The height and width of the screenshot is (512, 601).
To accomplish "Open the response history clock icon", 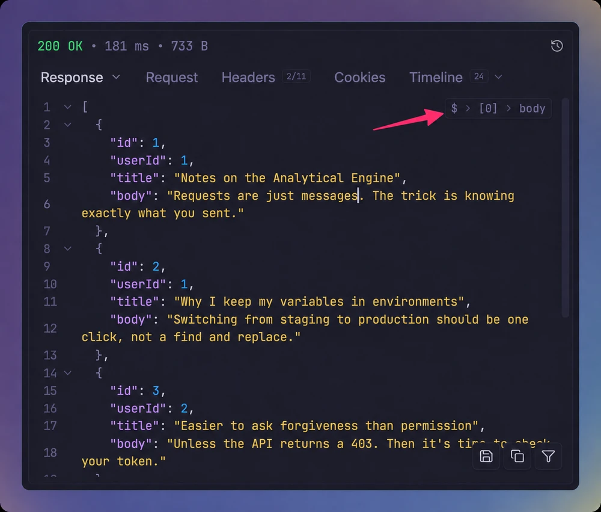I will [x=557, y=46].
